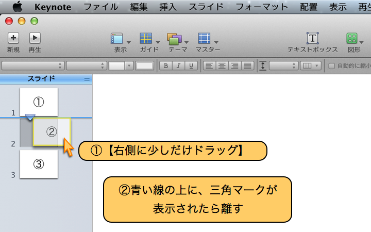
Task: Open the font style popup
Action: click(87, 65)
